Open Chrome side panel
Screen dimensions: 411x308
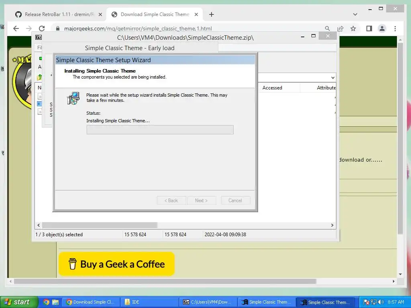(x=369, y=28)
